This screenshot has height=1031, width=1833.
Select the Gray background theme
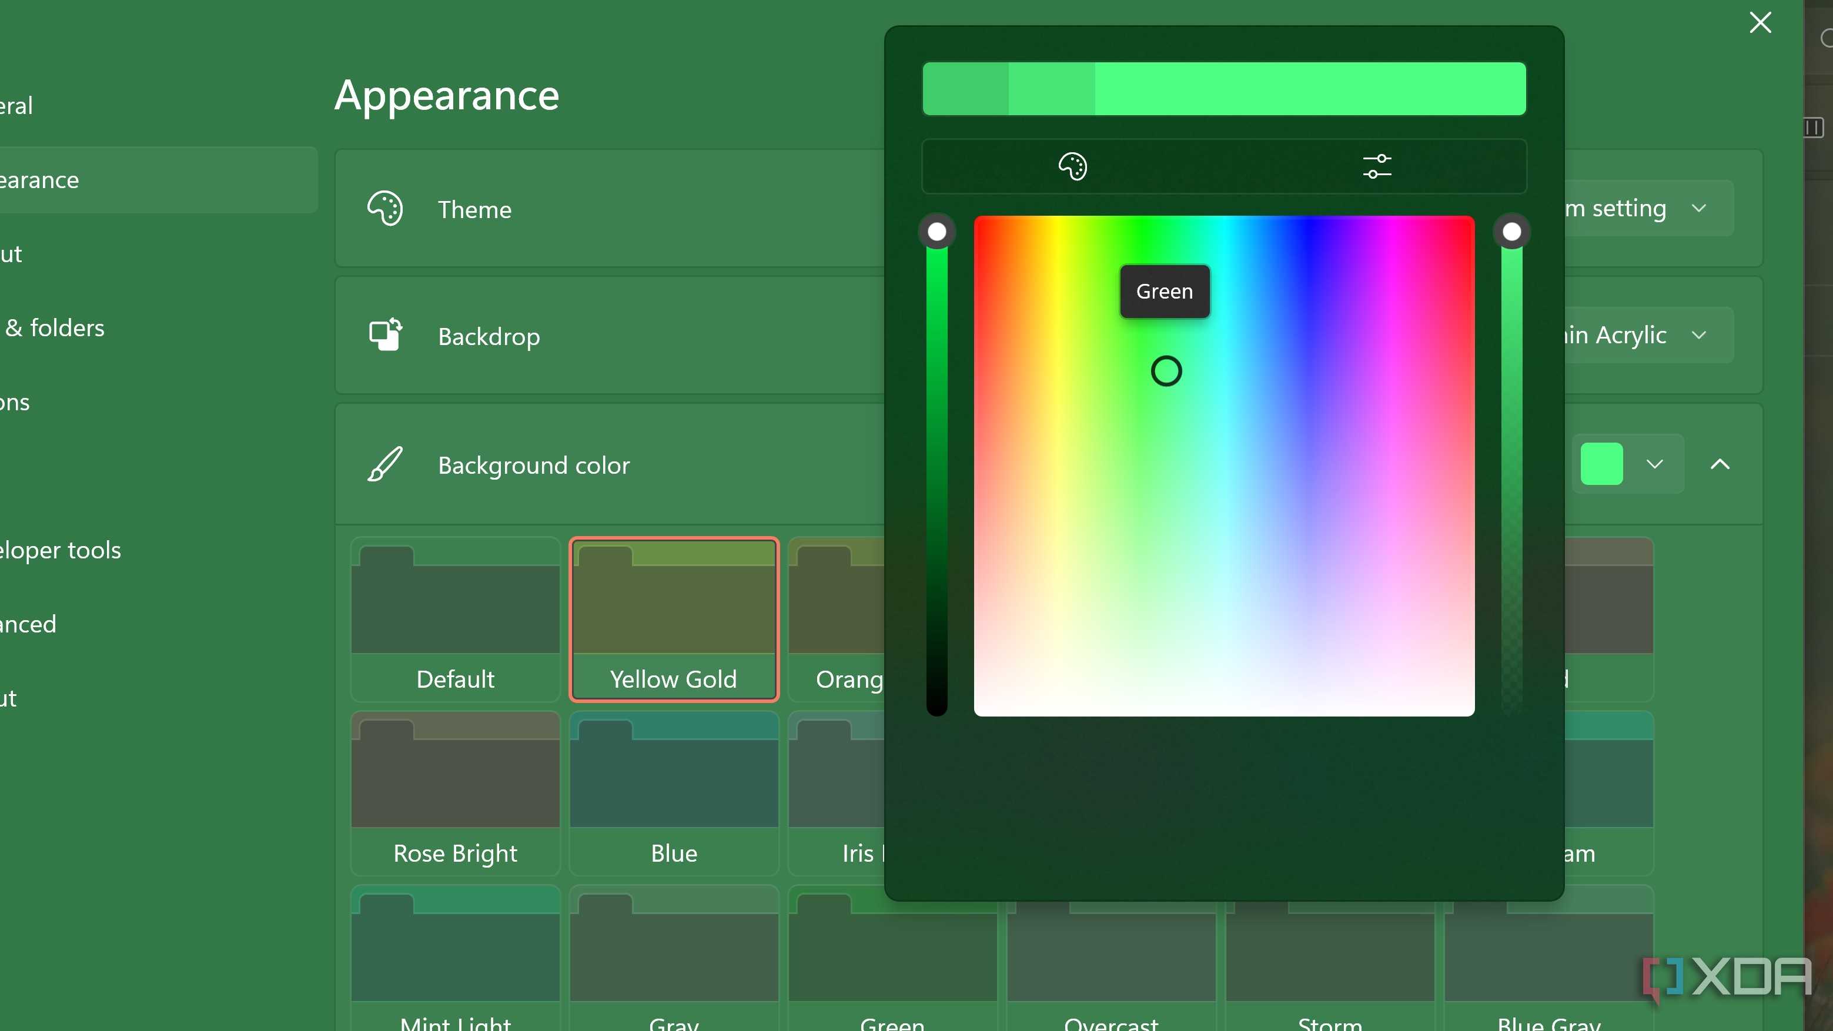[674, 959]
